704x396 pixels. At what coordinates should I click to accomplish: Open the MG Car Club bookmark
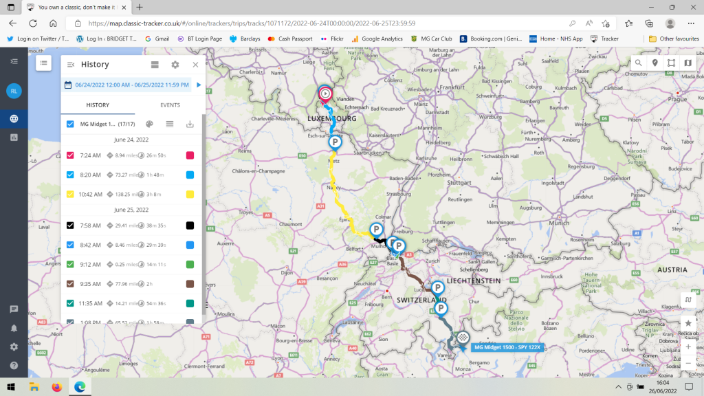click(432, 38)
